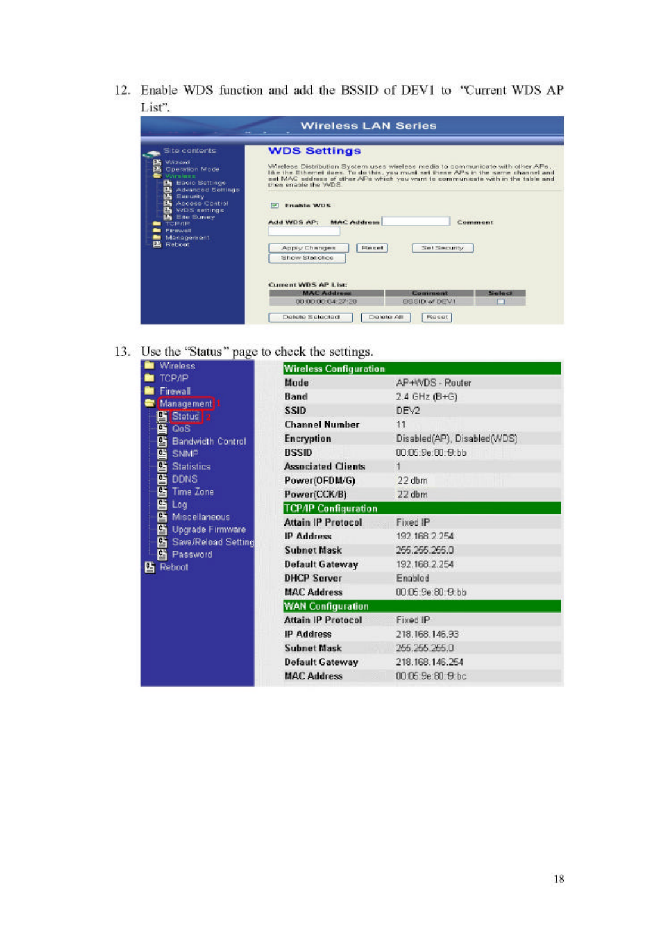Click the Show Statistics button
Screen dimensions: 667x941
point(307,258)
